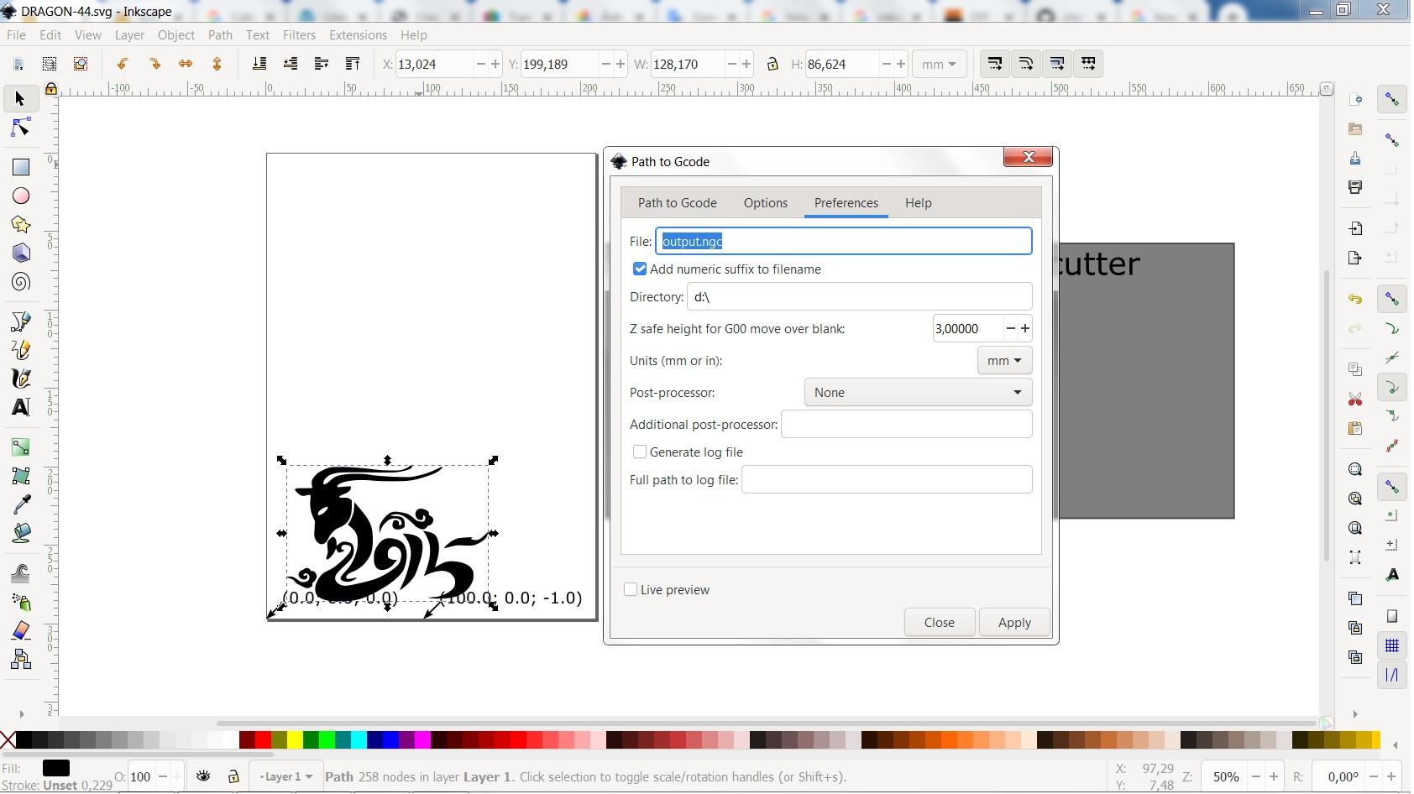Toggle current layer lock in status bar

[x=233, y=776]
